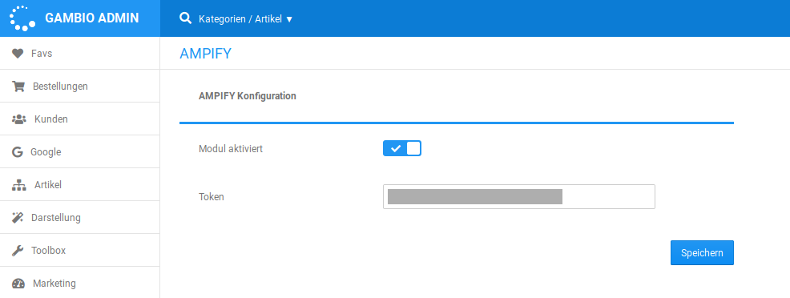The width and height of the screenshot is (790, 298).
Task: Click the Favs heart icon
Action: coord(18,54)
